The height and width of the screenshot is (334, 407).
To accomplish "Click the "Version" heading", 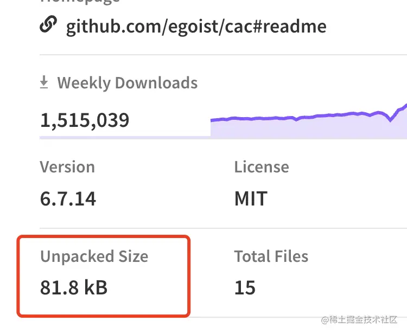I will 67,166.
